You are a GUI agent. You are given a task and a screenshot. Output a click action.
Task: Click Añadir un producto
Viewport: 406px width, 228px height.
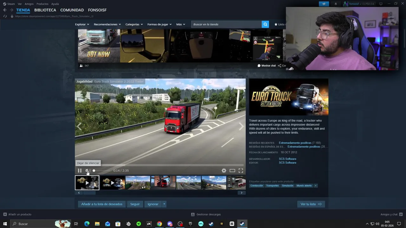pyautogui.click(x=17, y=214)
